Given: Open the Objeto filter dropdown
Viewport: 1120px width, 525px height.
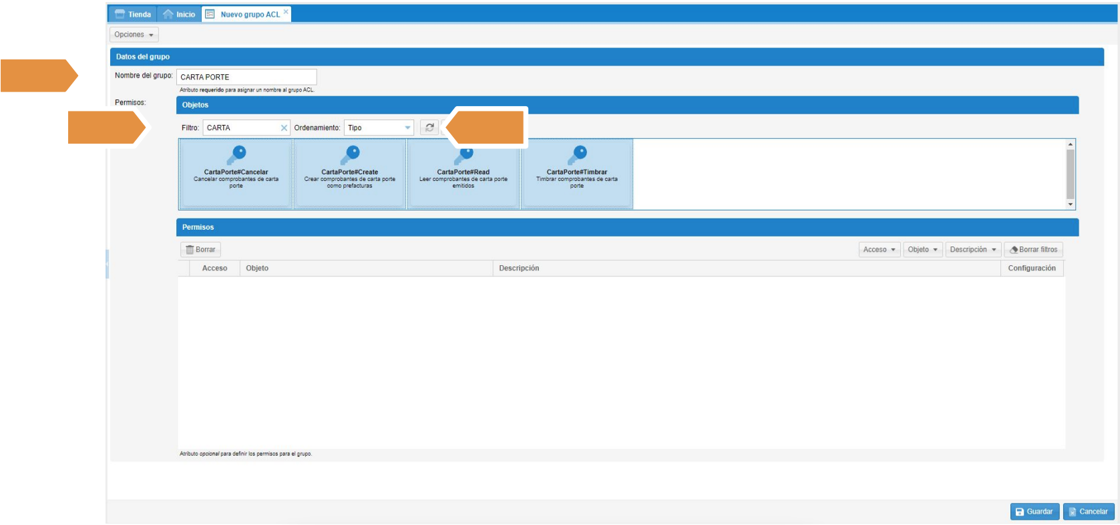Looking at the screenshot, I should tap(922, 250).
